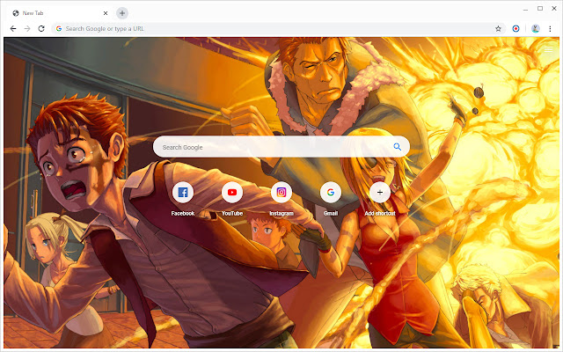Click the Google logo in address bar

coord(59,29)
